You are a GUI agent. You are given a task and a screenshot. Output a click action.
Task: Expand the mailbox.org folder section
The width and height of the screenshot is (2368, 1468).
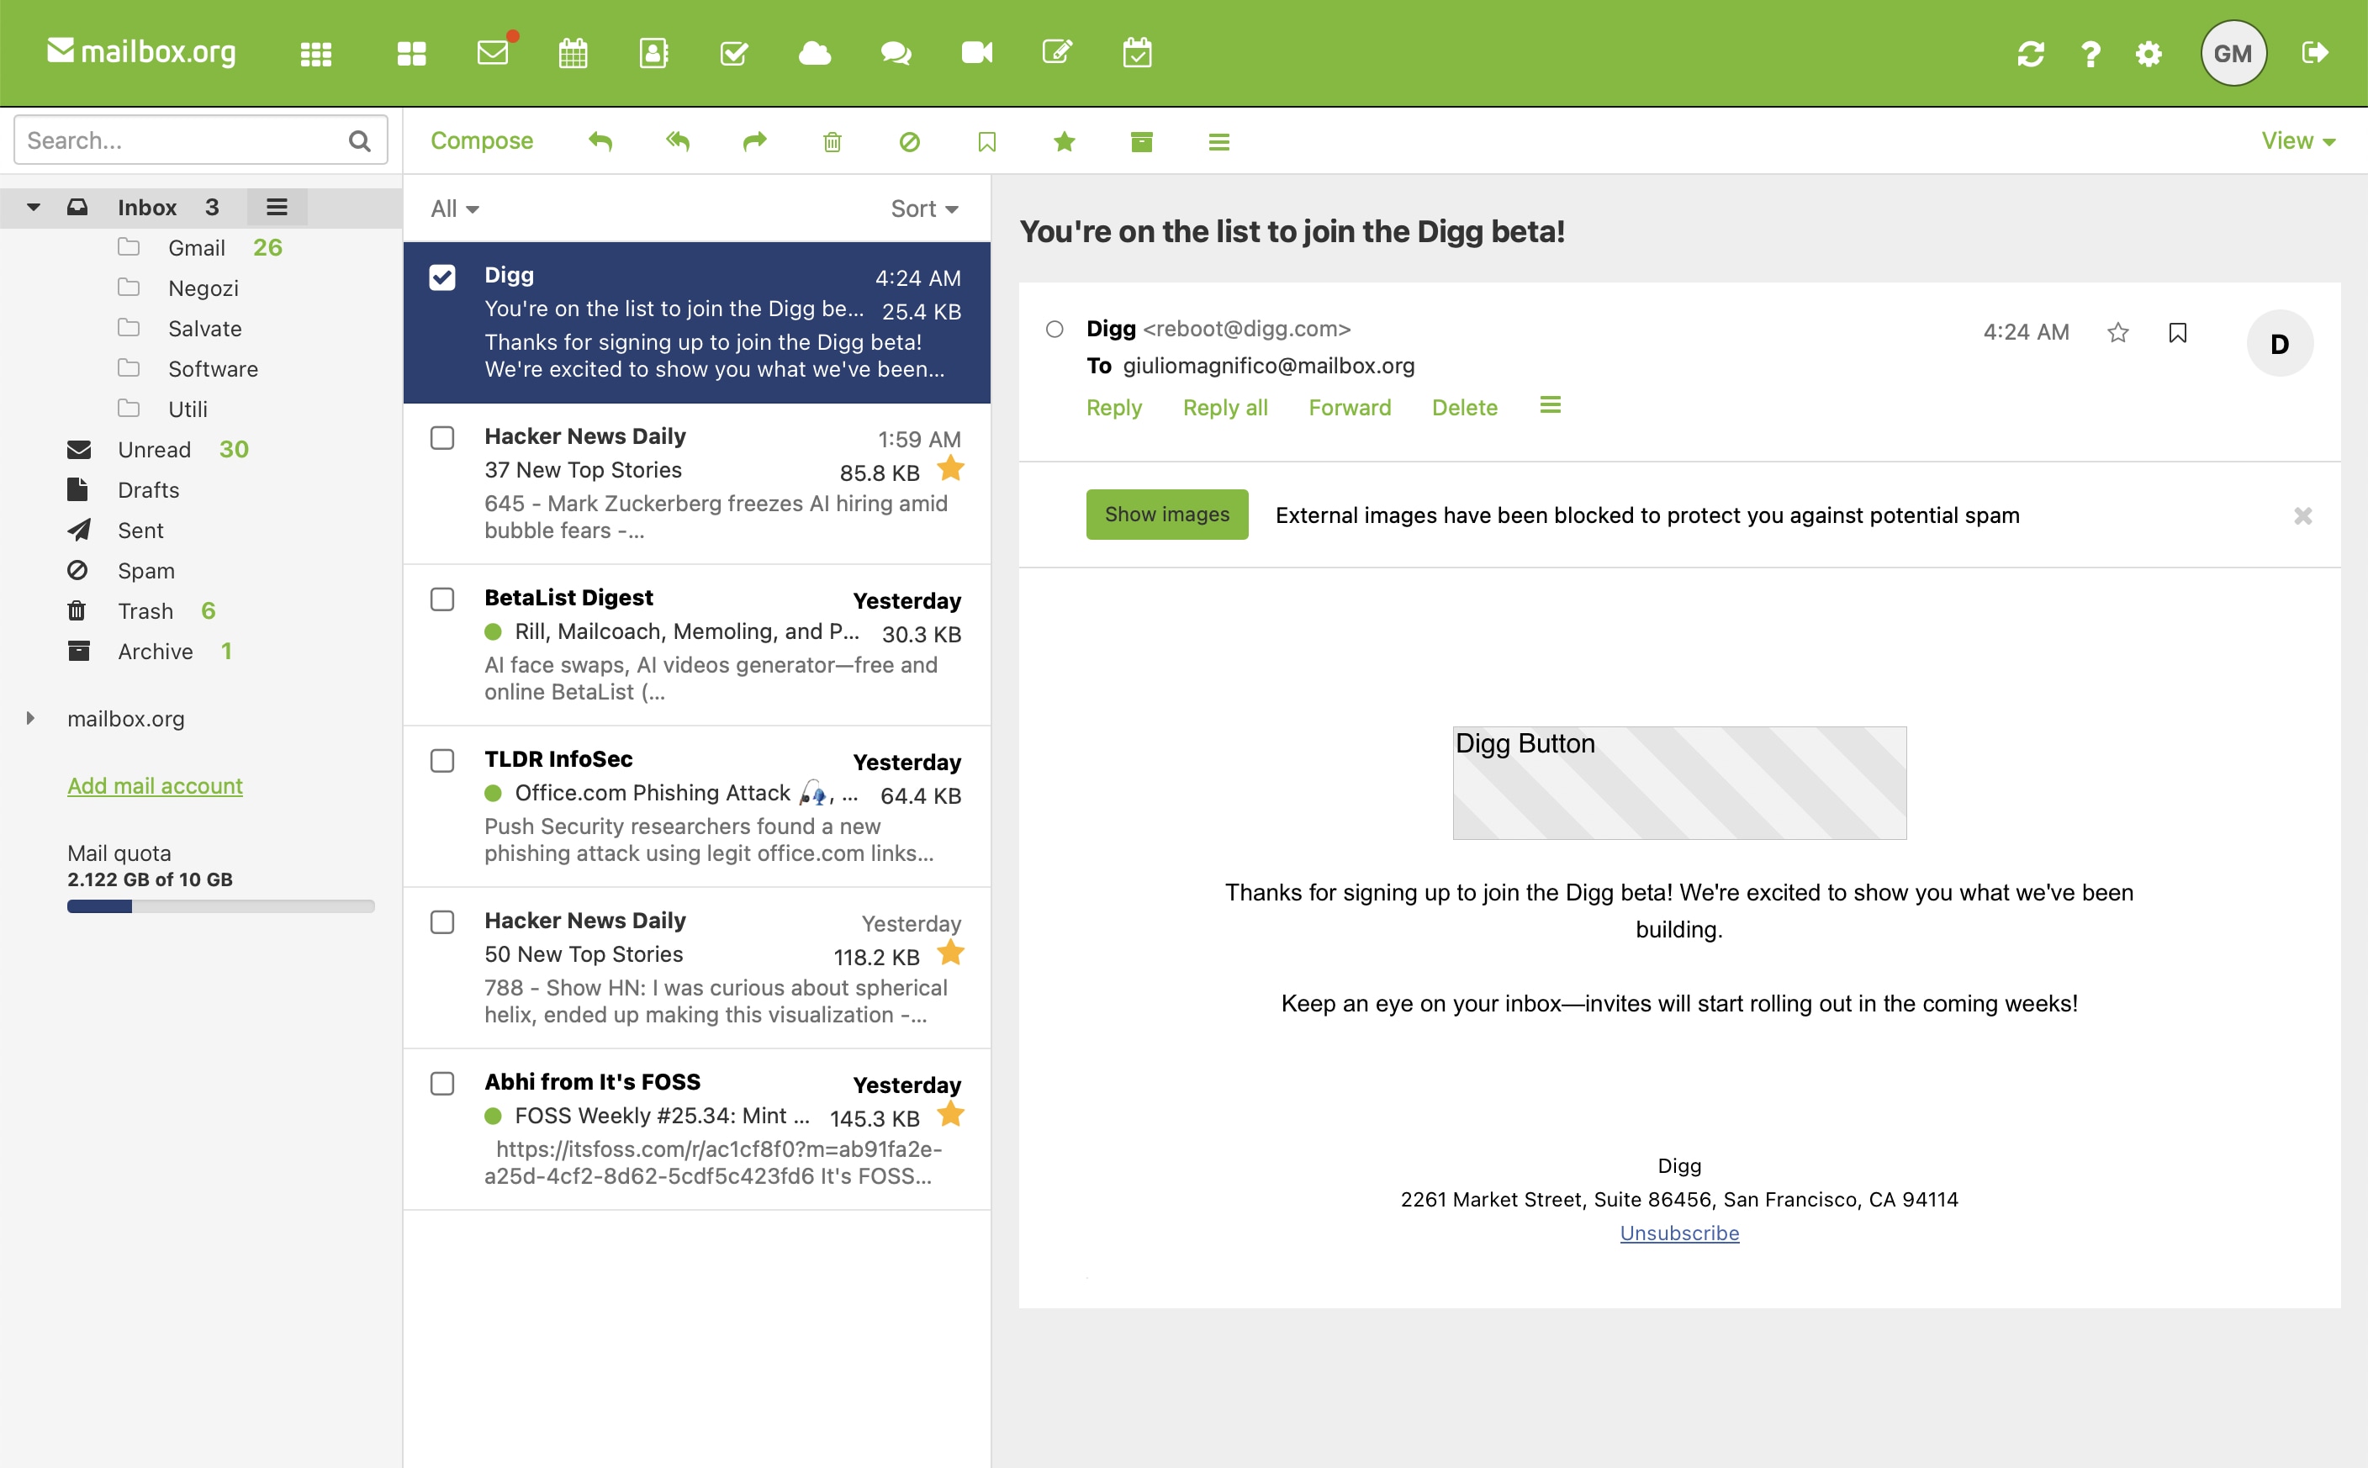(x=30, y=719)
